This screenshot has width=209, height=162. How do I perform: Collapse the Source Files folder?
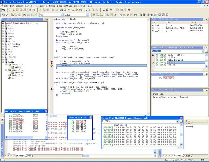coord(6,65)
